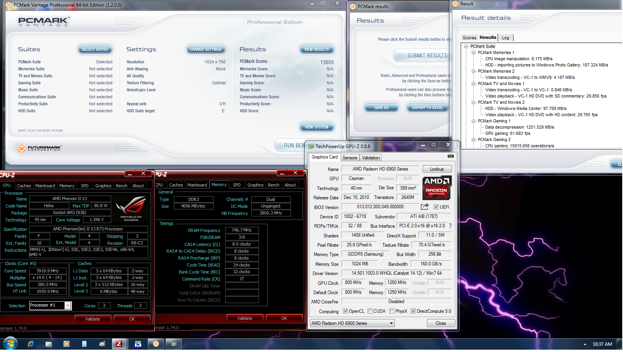Select 'GPU gaming: 61.683 fps' result row
The width and height of the screenshot is (623, 352).
507,133
